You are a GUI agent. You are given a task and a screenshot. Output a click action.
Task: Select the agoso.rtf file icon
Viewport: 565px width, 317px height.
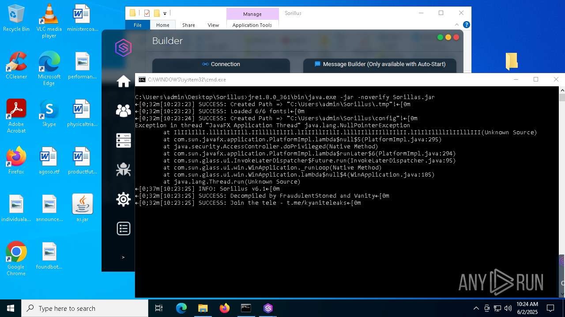click(49, 161)
